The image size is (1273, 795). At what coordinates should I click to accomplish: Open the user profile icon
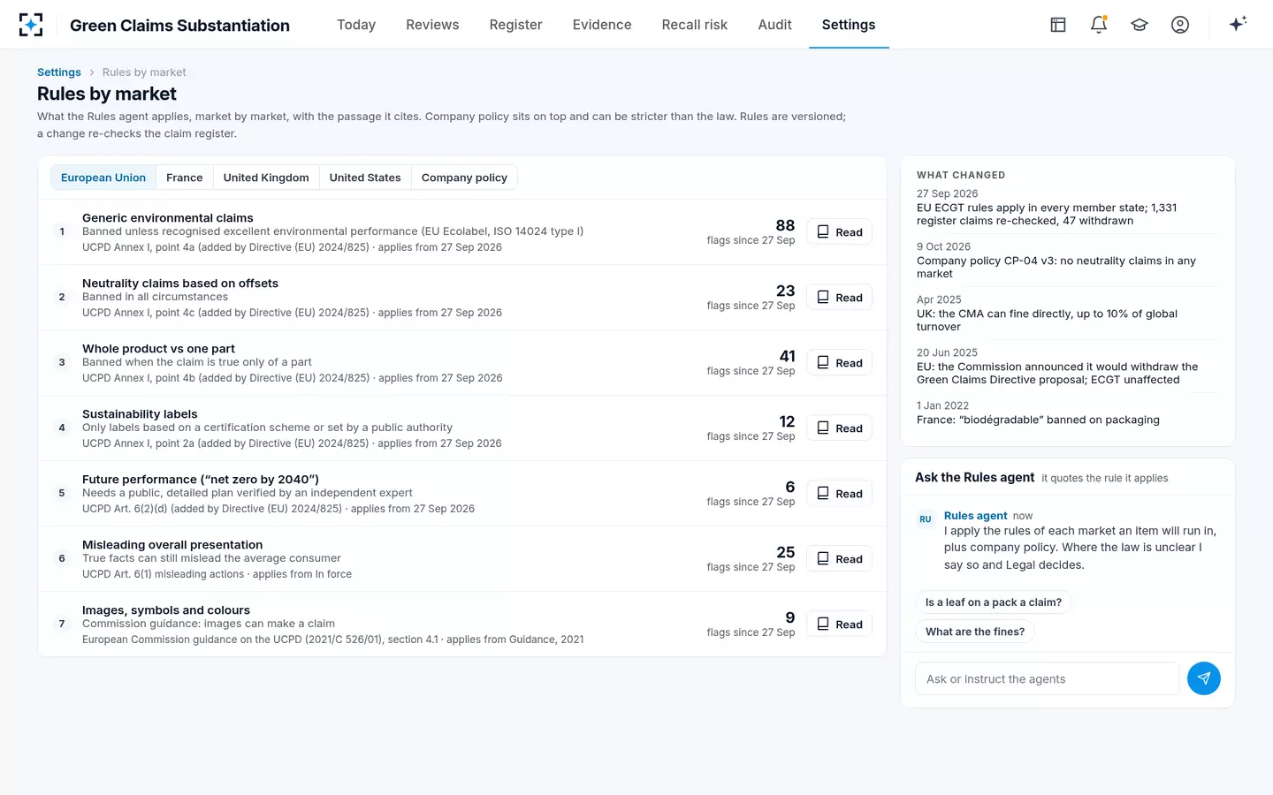1180,25
